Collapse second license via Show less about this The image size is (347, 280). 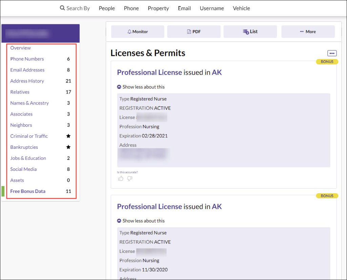click(141, 221)
